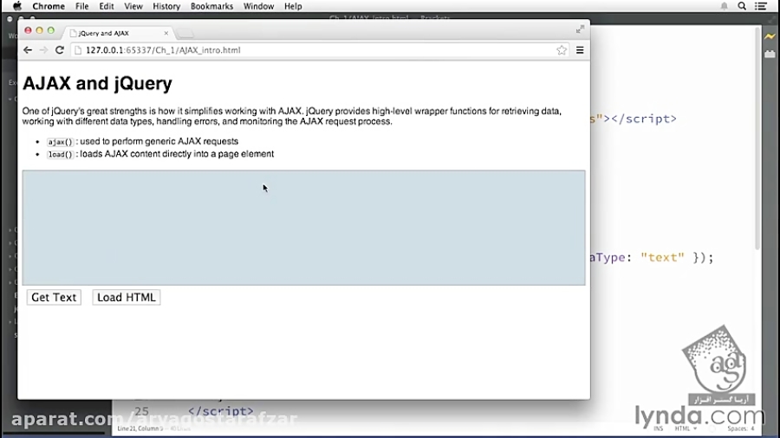Select the jQuery and AJAX tab
This screenshot has width=780, height=438.
click(119, 33)
